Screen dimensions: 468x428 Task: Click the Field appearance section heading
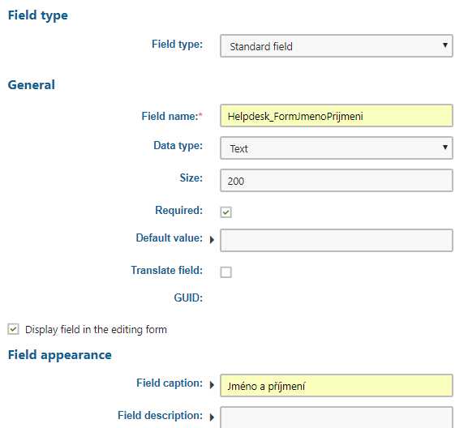pos(60,355)
